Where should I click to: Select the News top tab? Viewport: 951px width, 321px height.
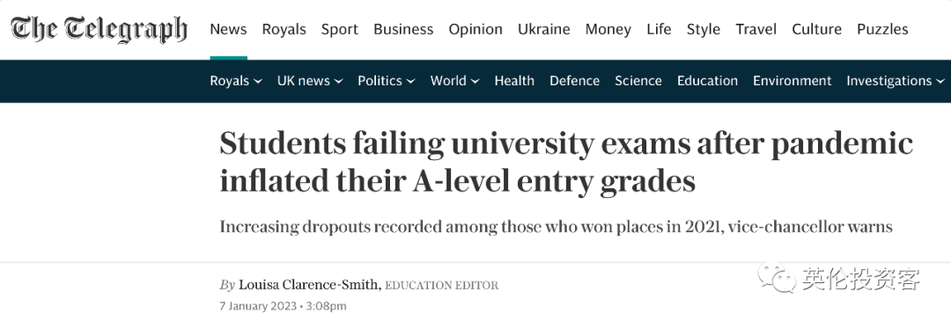tap(228, 29)
